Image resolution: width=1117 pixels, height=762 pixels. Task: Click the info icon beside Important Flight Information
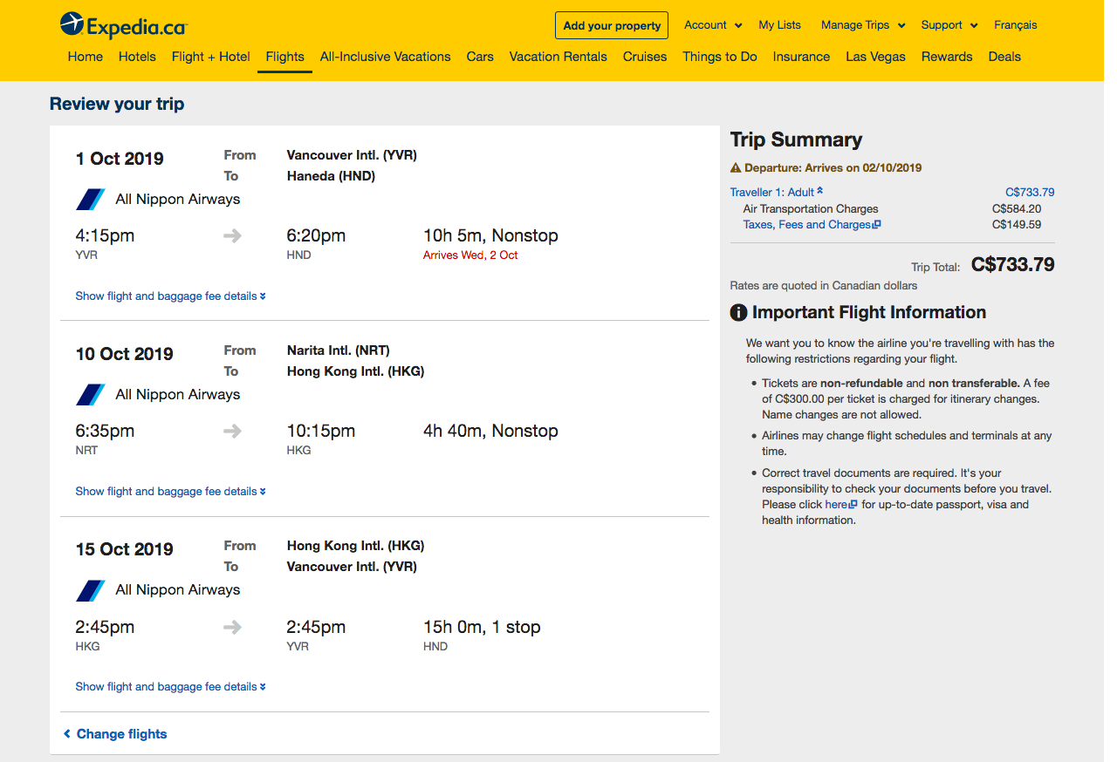pyautogui.click(x=737, y=311)
